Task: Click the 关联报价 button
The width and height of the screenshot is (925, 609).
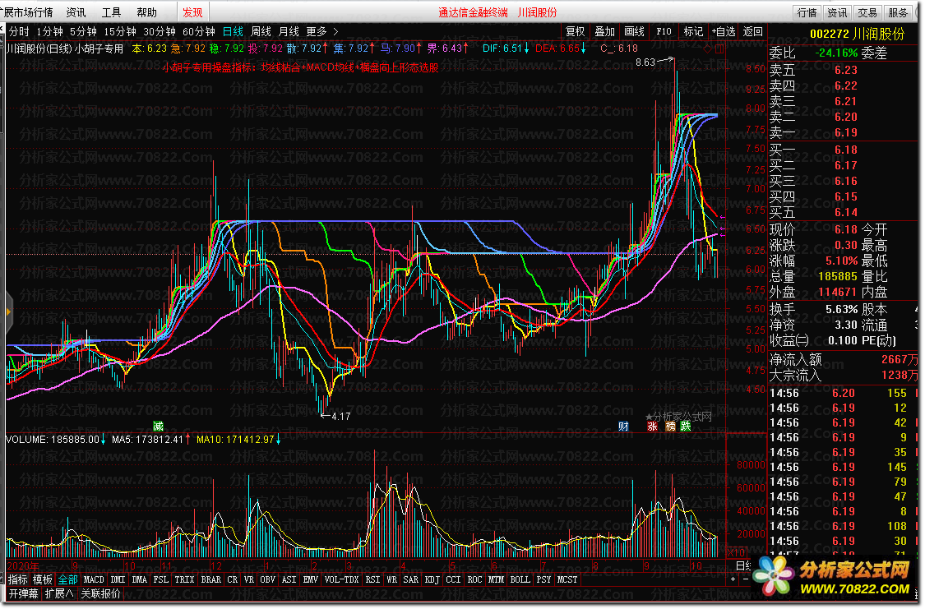Action: tap(100, 594)
